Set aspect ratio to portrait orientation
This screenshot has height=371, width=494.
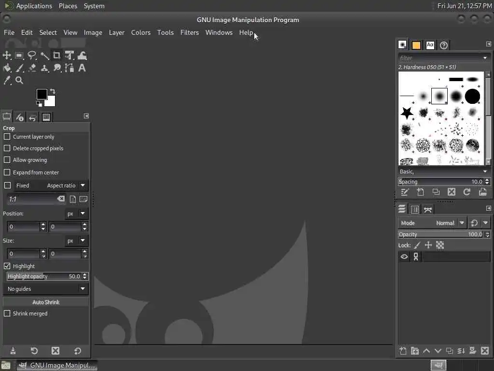click(73, 199)
